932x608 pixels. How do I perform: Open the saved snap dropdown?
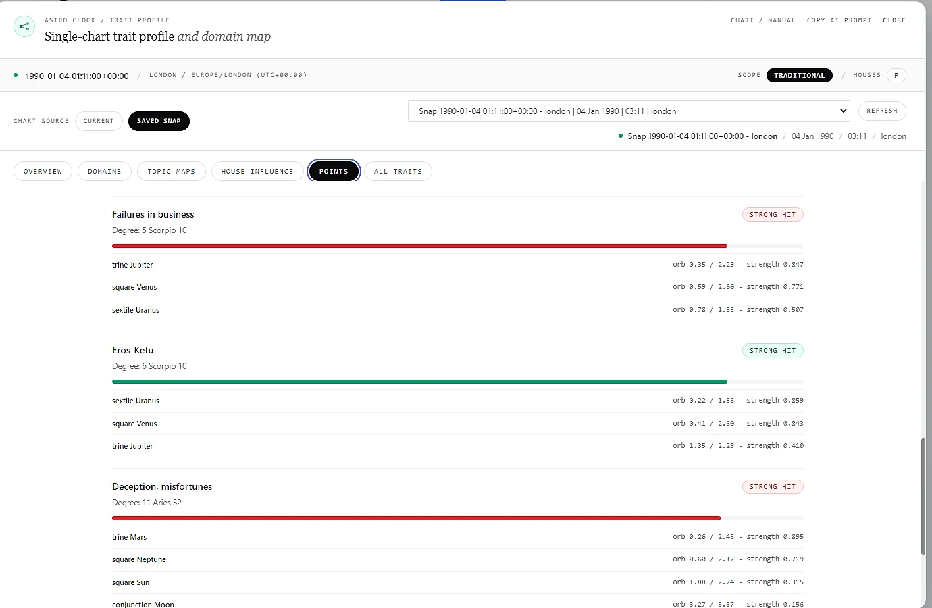coord(629,111)
